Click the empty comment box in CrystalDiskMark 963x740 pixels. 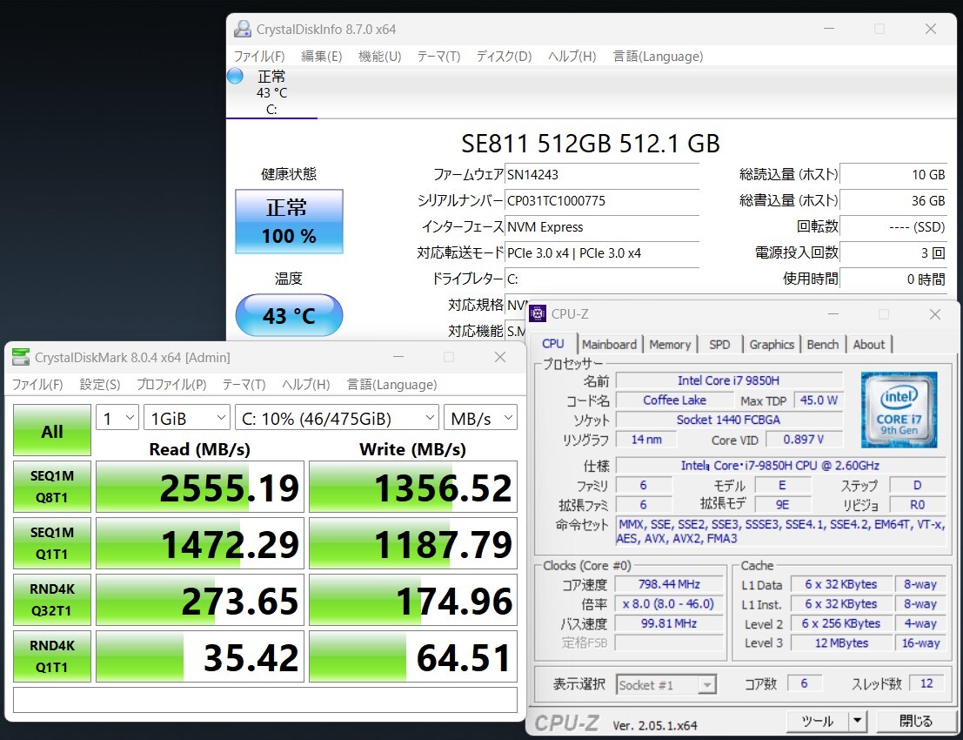point(265,699)
